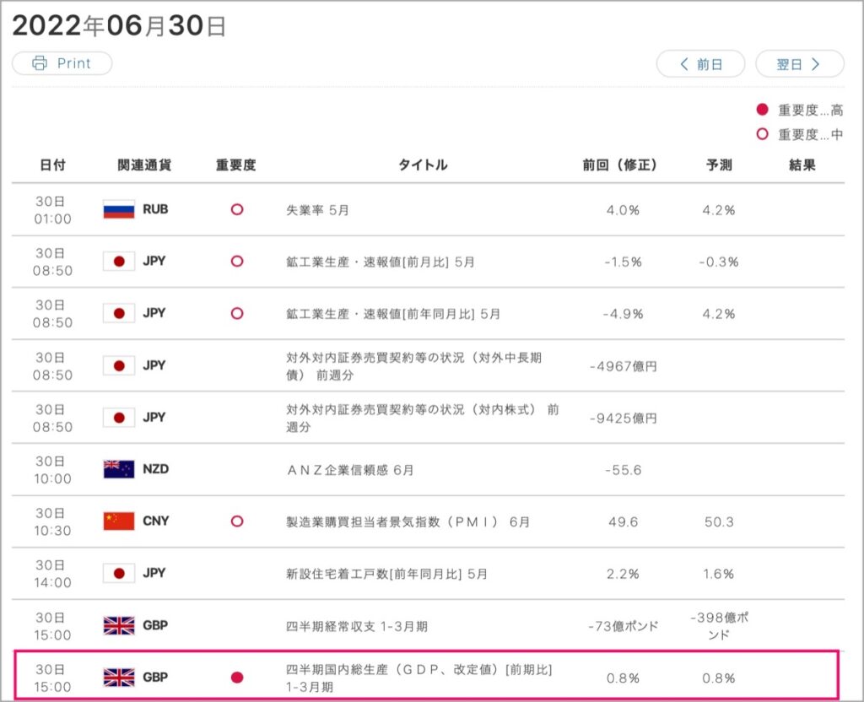Screen dimensions: 864x702
Task: Click Japan flag in 鉱工業生産 前月比 row
Action: [119, 262]
